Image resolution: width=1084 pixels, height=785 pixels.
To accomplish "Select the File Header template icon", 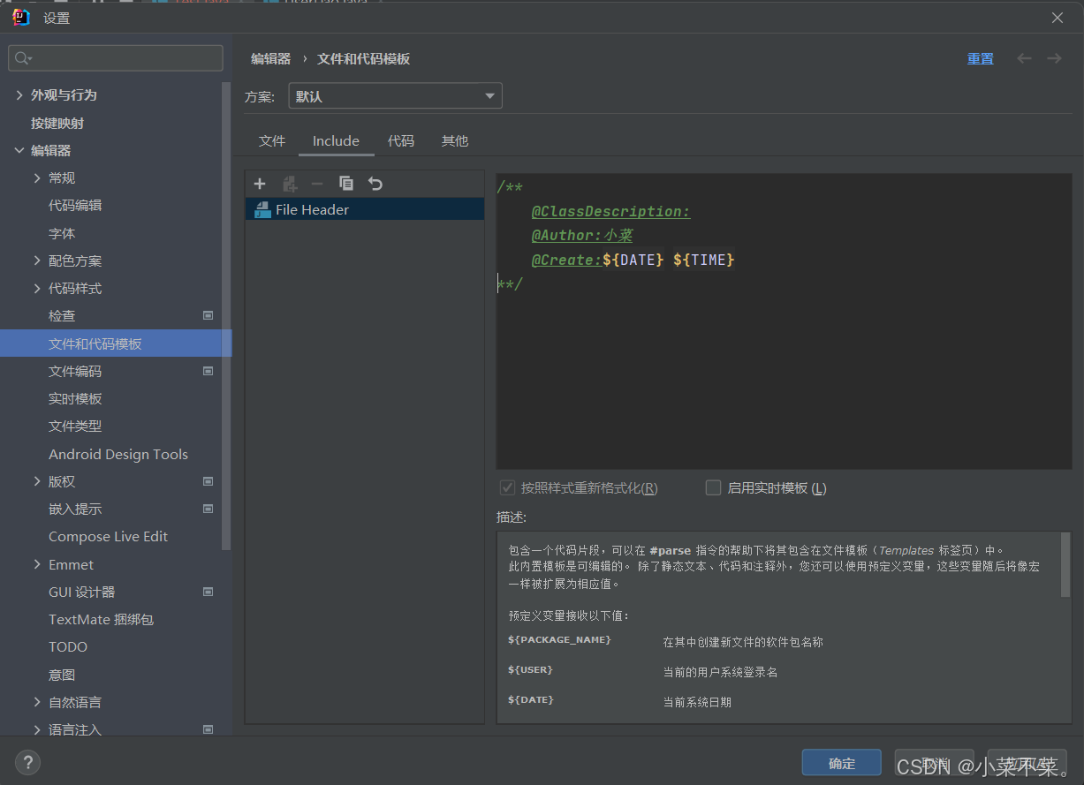I will 262,209.
